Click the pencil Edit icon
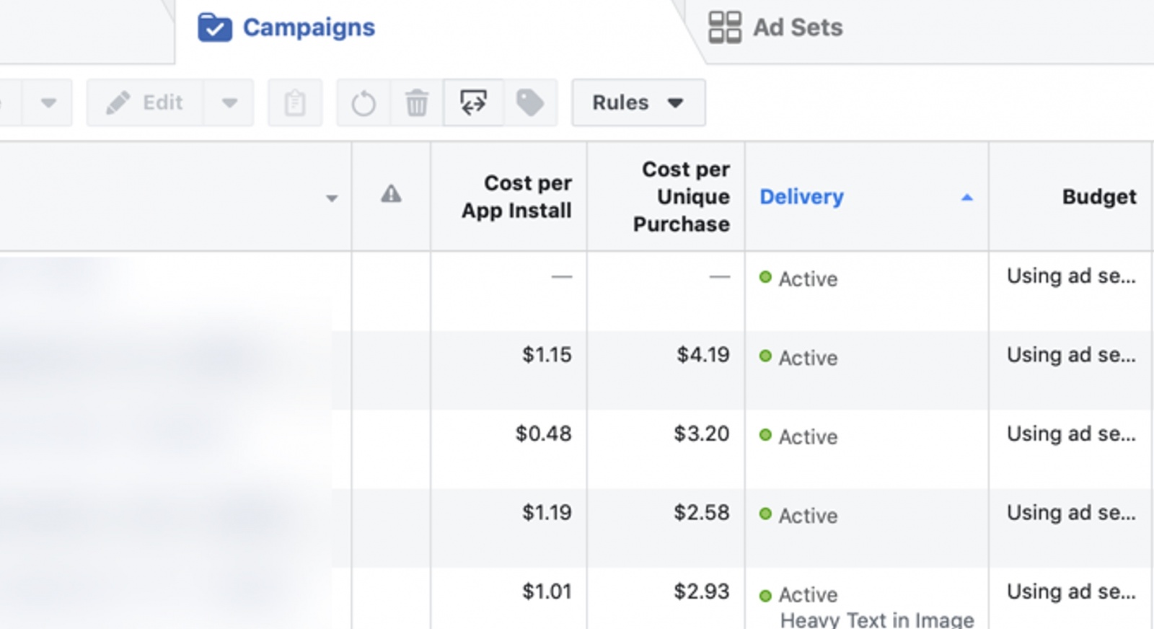The width and height of the screenshot is (1154, 629). [118, 103]
